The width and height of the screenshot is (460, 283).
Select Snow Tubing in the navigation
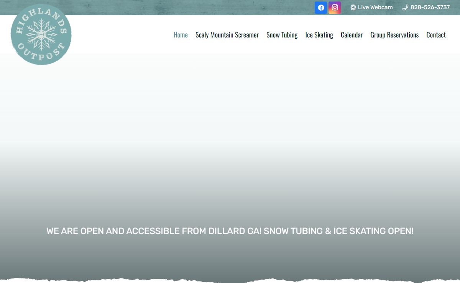[x=282, y=35]
